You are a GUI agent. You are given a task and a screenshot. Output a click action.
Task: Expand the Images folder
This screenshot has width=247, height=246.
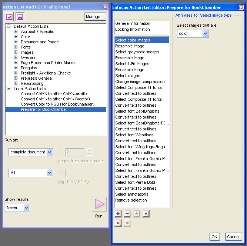tap(16, 52)
